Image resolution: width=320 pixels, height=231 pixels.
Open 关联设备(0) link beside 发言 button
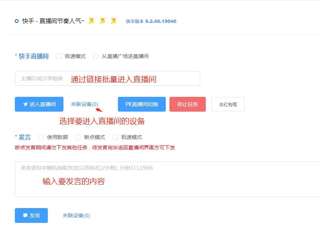(76, 215)
